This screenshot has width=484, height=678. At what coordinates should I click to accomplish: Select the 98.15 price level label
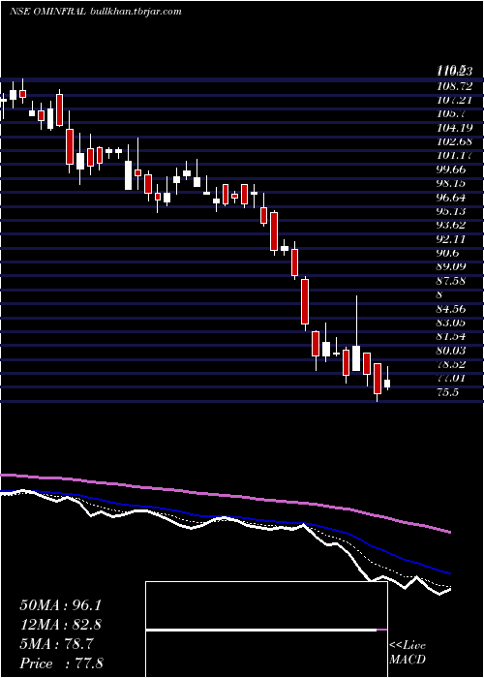[x=453, y=183]
